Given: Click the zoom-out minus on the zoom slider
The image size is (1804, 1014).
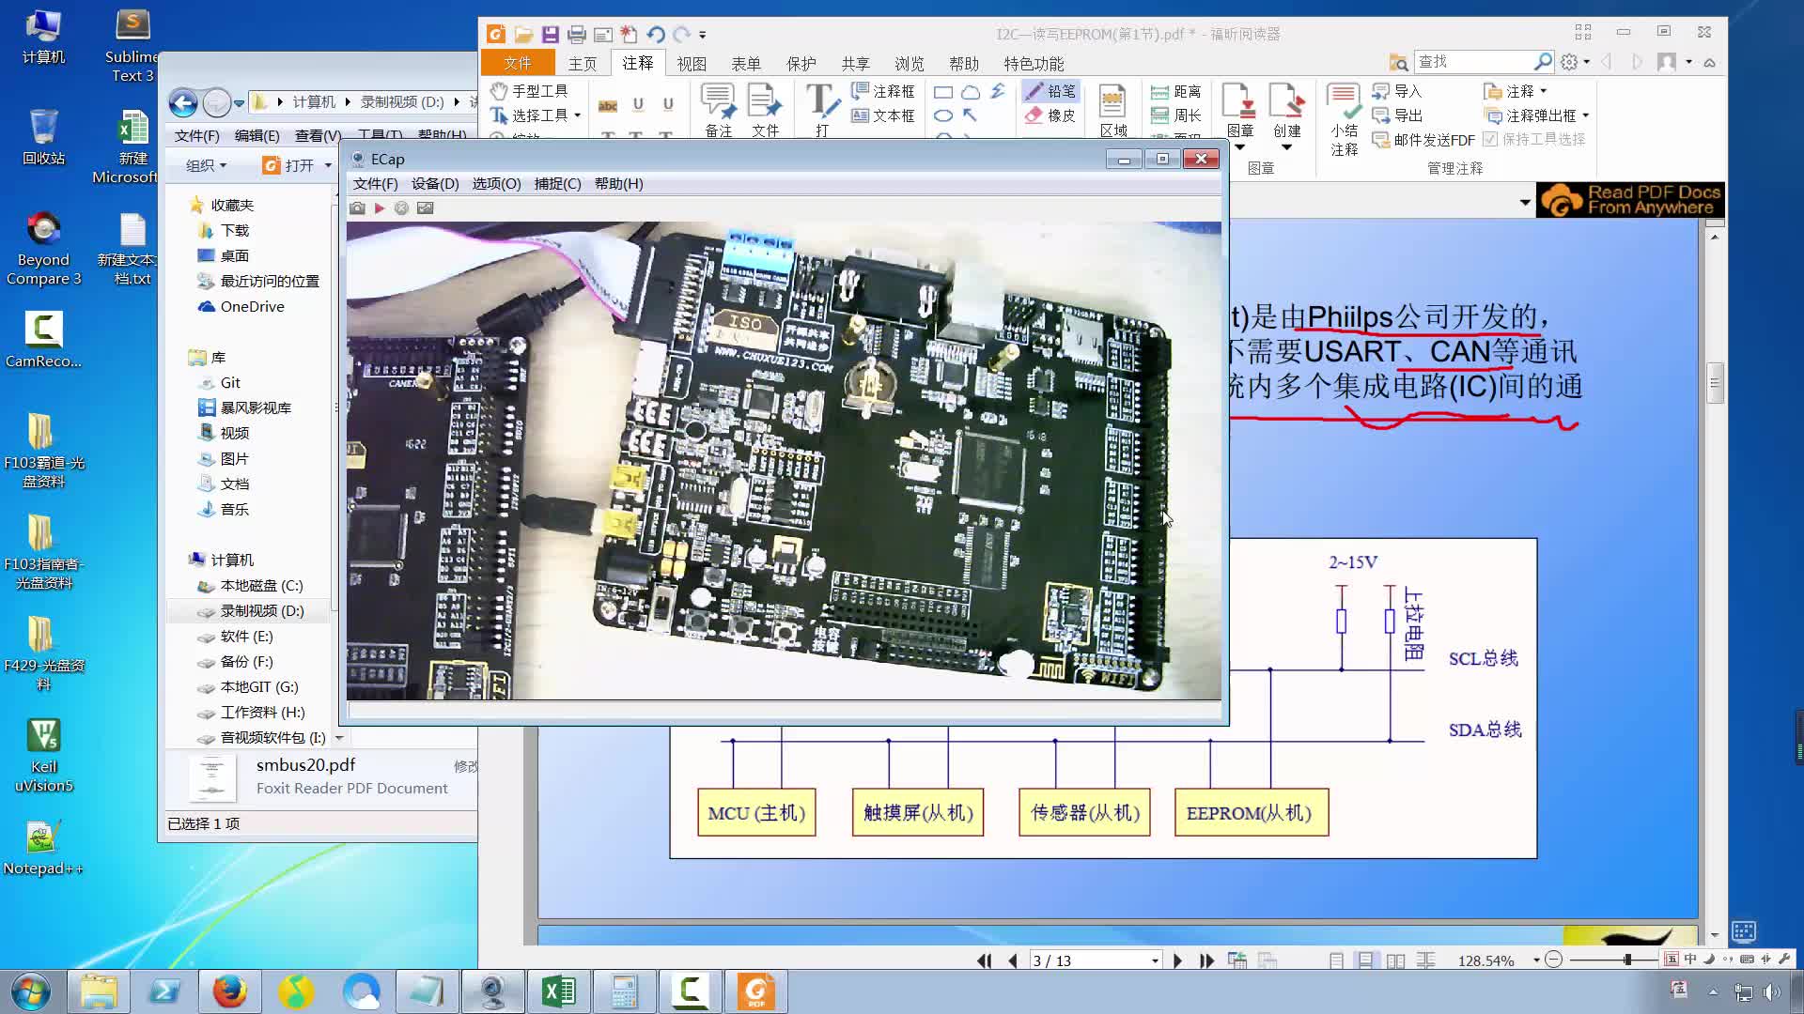Looking at the screenshot, I should pyautogui.click(x=1553, y=960).
